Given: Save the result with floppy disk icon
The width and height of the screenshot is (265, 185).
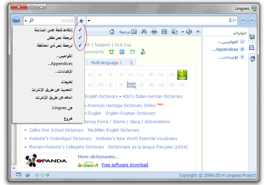Looking at the screenshot, I should point(164,32).
